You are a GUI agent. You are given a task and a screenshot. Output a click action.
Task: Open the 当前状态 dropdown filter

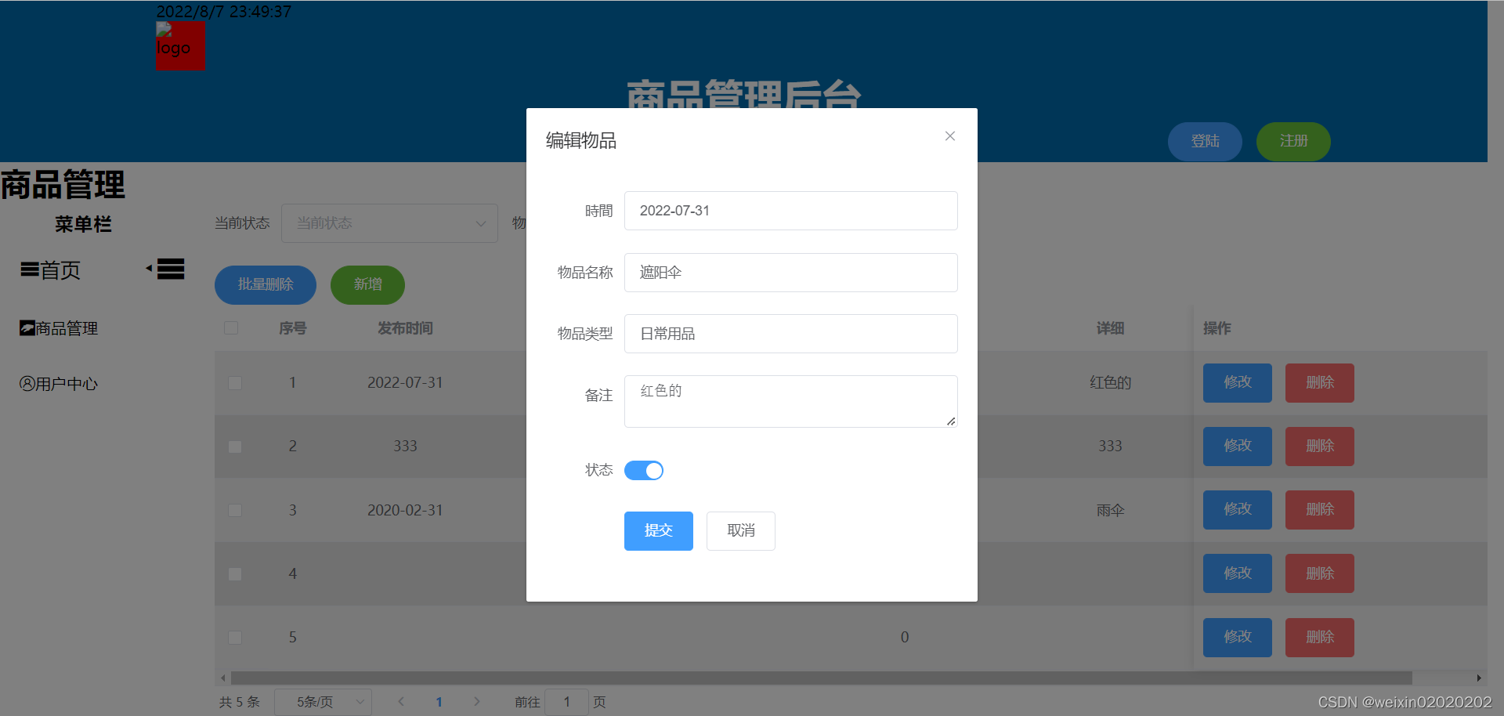[x=389, y=223]
